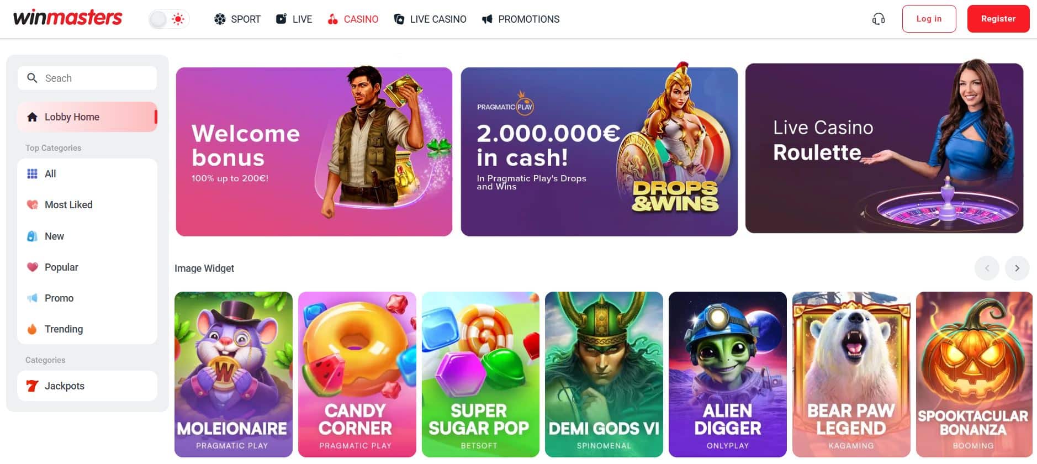
Task: Open the Alien Digger game thumbnail
Action: point(728,374)
